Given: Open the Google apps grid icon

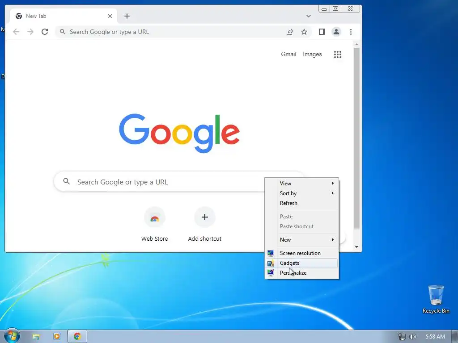Looking at the screenshot, I should point(338,54).
